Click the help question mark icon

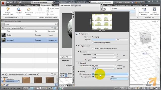141,2
